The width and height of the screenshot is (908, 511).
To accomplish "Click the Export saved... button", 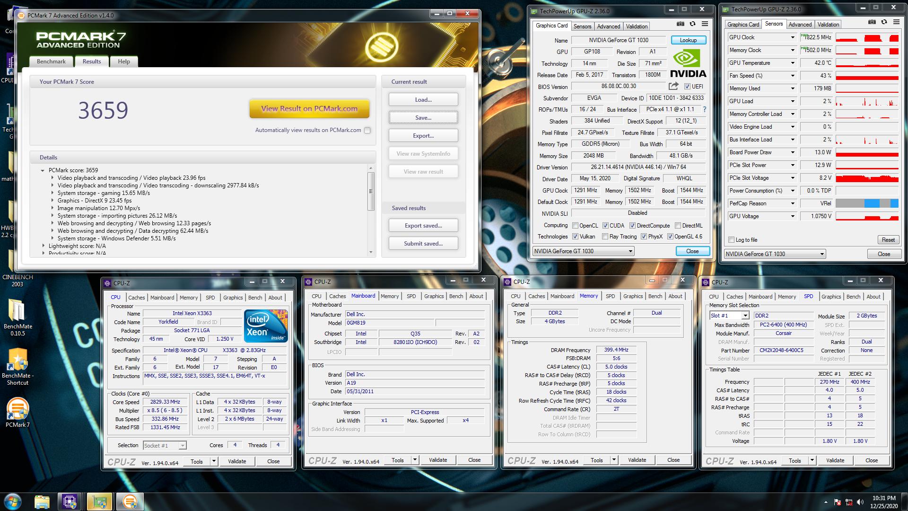I will click(x=423, y=226).
